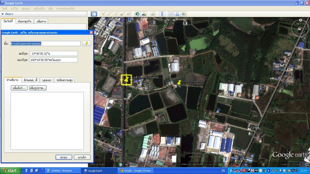This screenshot has width=310, height=174.
Task: Click the latitude field 13°36'35.32"
Action: (54, 54)
